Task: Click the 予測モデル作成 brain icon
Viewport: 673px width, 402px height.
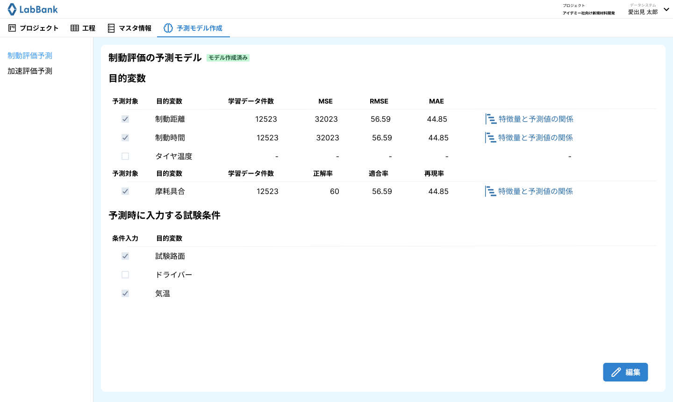Action: (x=168, y=28)
